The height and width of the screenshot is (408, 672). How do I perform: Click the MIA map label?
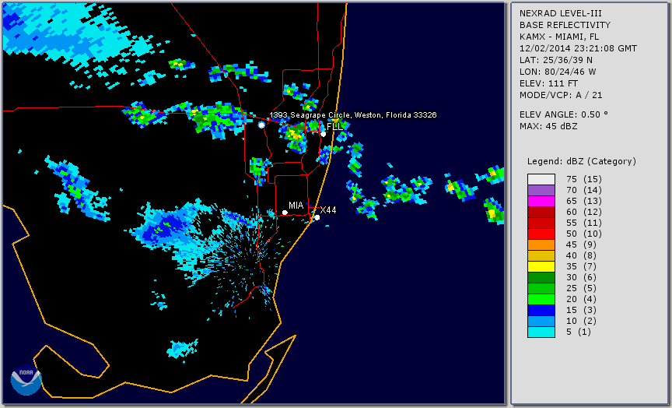coord(296,206)
